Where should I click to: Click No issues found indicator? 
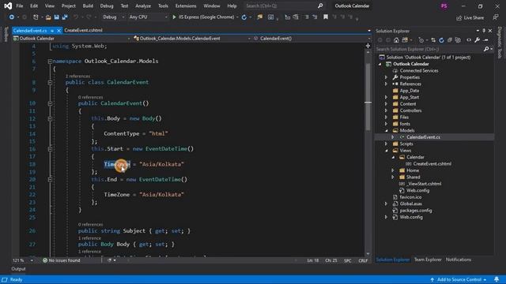(62, 260)
